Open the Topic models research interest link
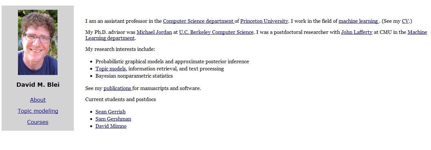 pos(110,69)
